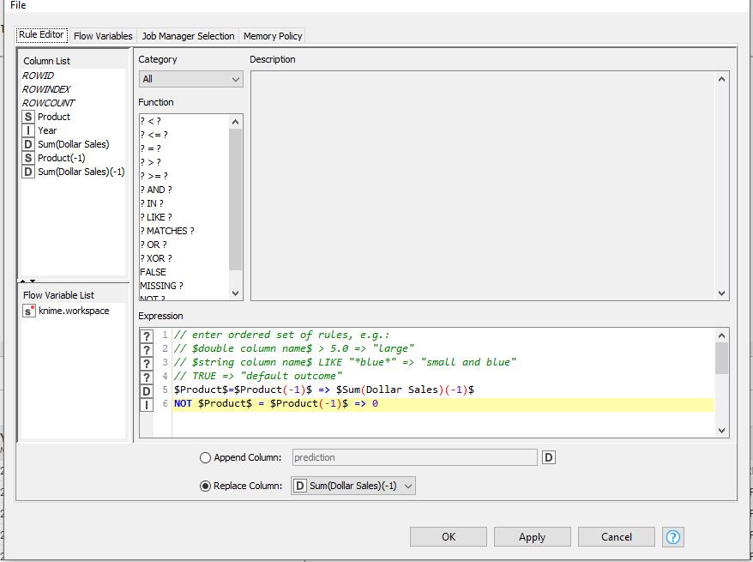Image resolution: width=753 pixels, height=562 pixels.
Task: Open the help button next to Cancel
Action: tap(672, 536)
